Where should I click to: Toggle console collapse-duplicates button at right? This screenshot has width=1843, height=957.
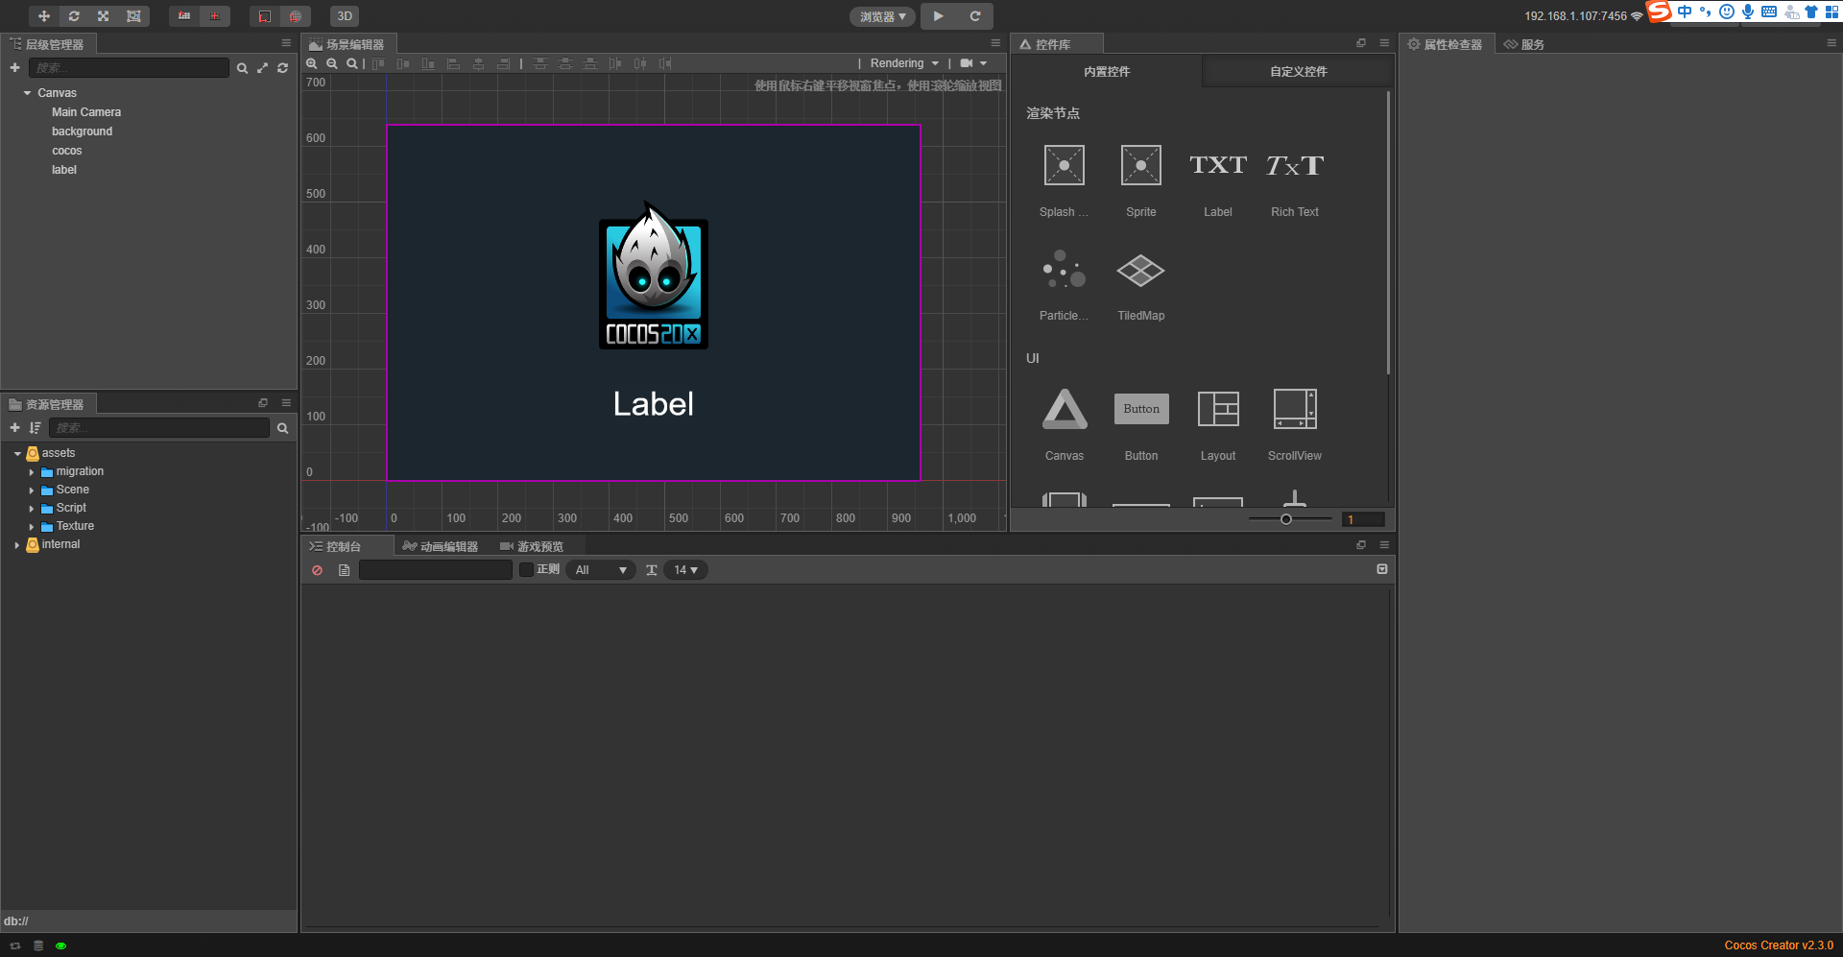(x=1382, y=569)
